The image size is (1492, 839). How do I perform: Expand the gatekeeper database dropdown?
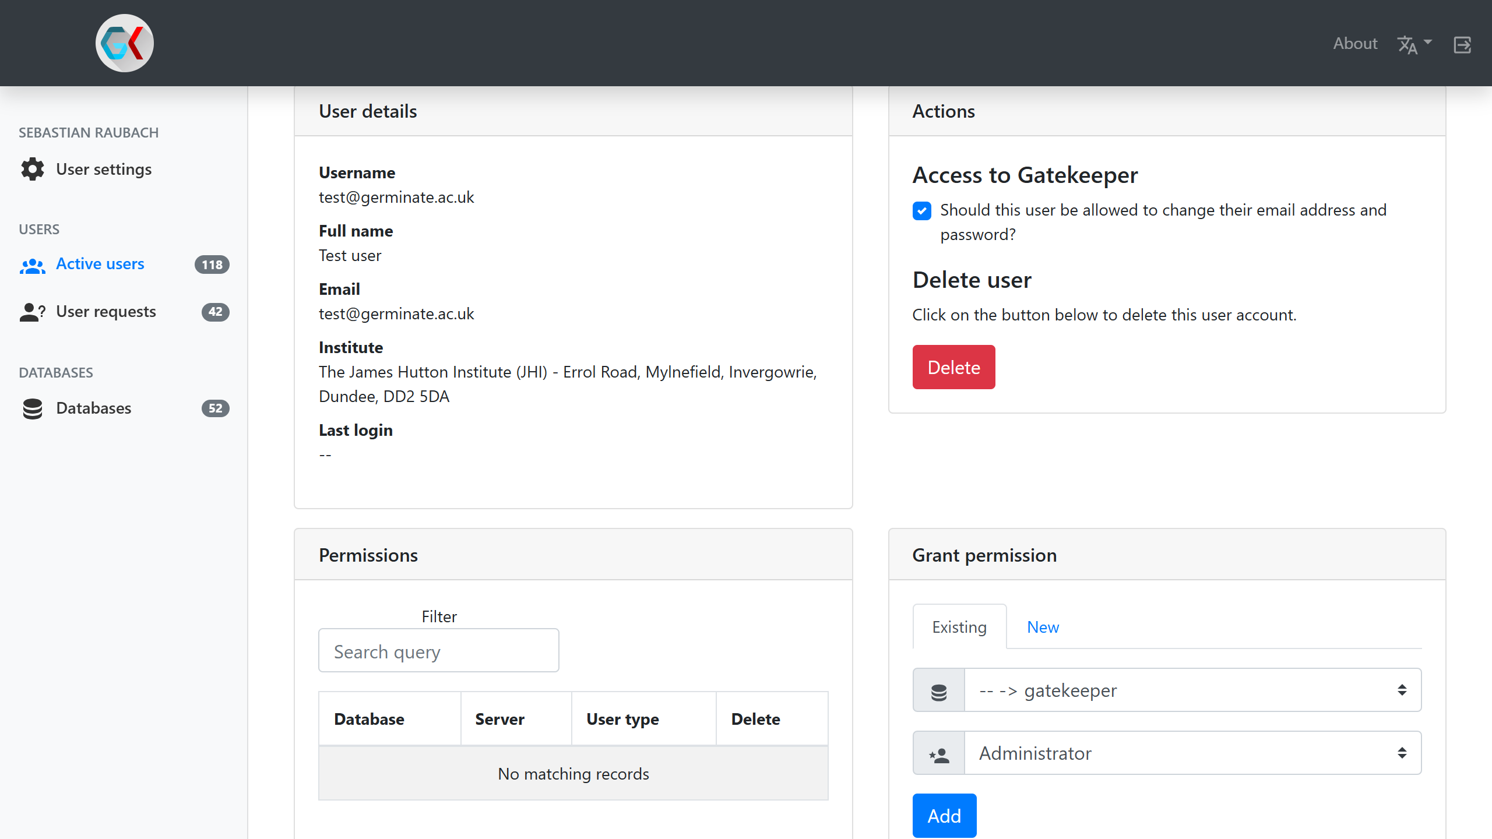coord(1193,690)
